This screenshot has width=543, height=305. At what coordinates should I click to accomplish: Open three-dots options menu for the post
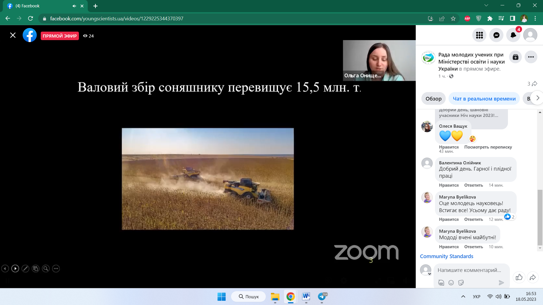(x=531, y=57)
